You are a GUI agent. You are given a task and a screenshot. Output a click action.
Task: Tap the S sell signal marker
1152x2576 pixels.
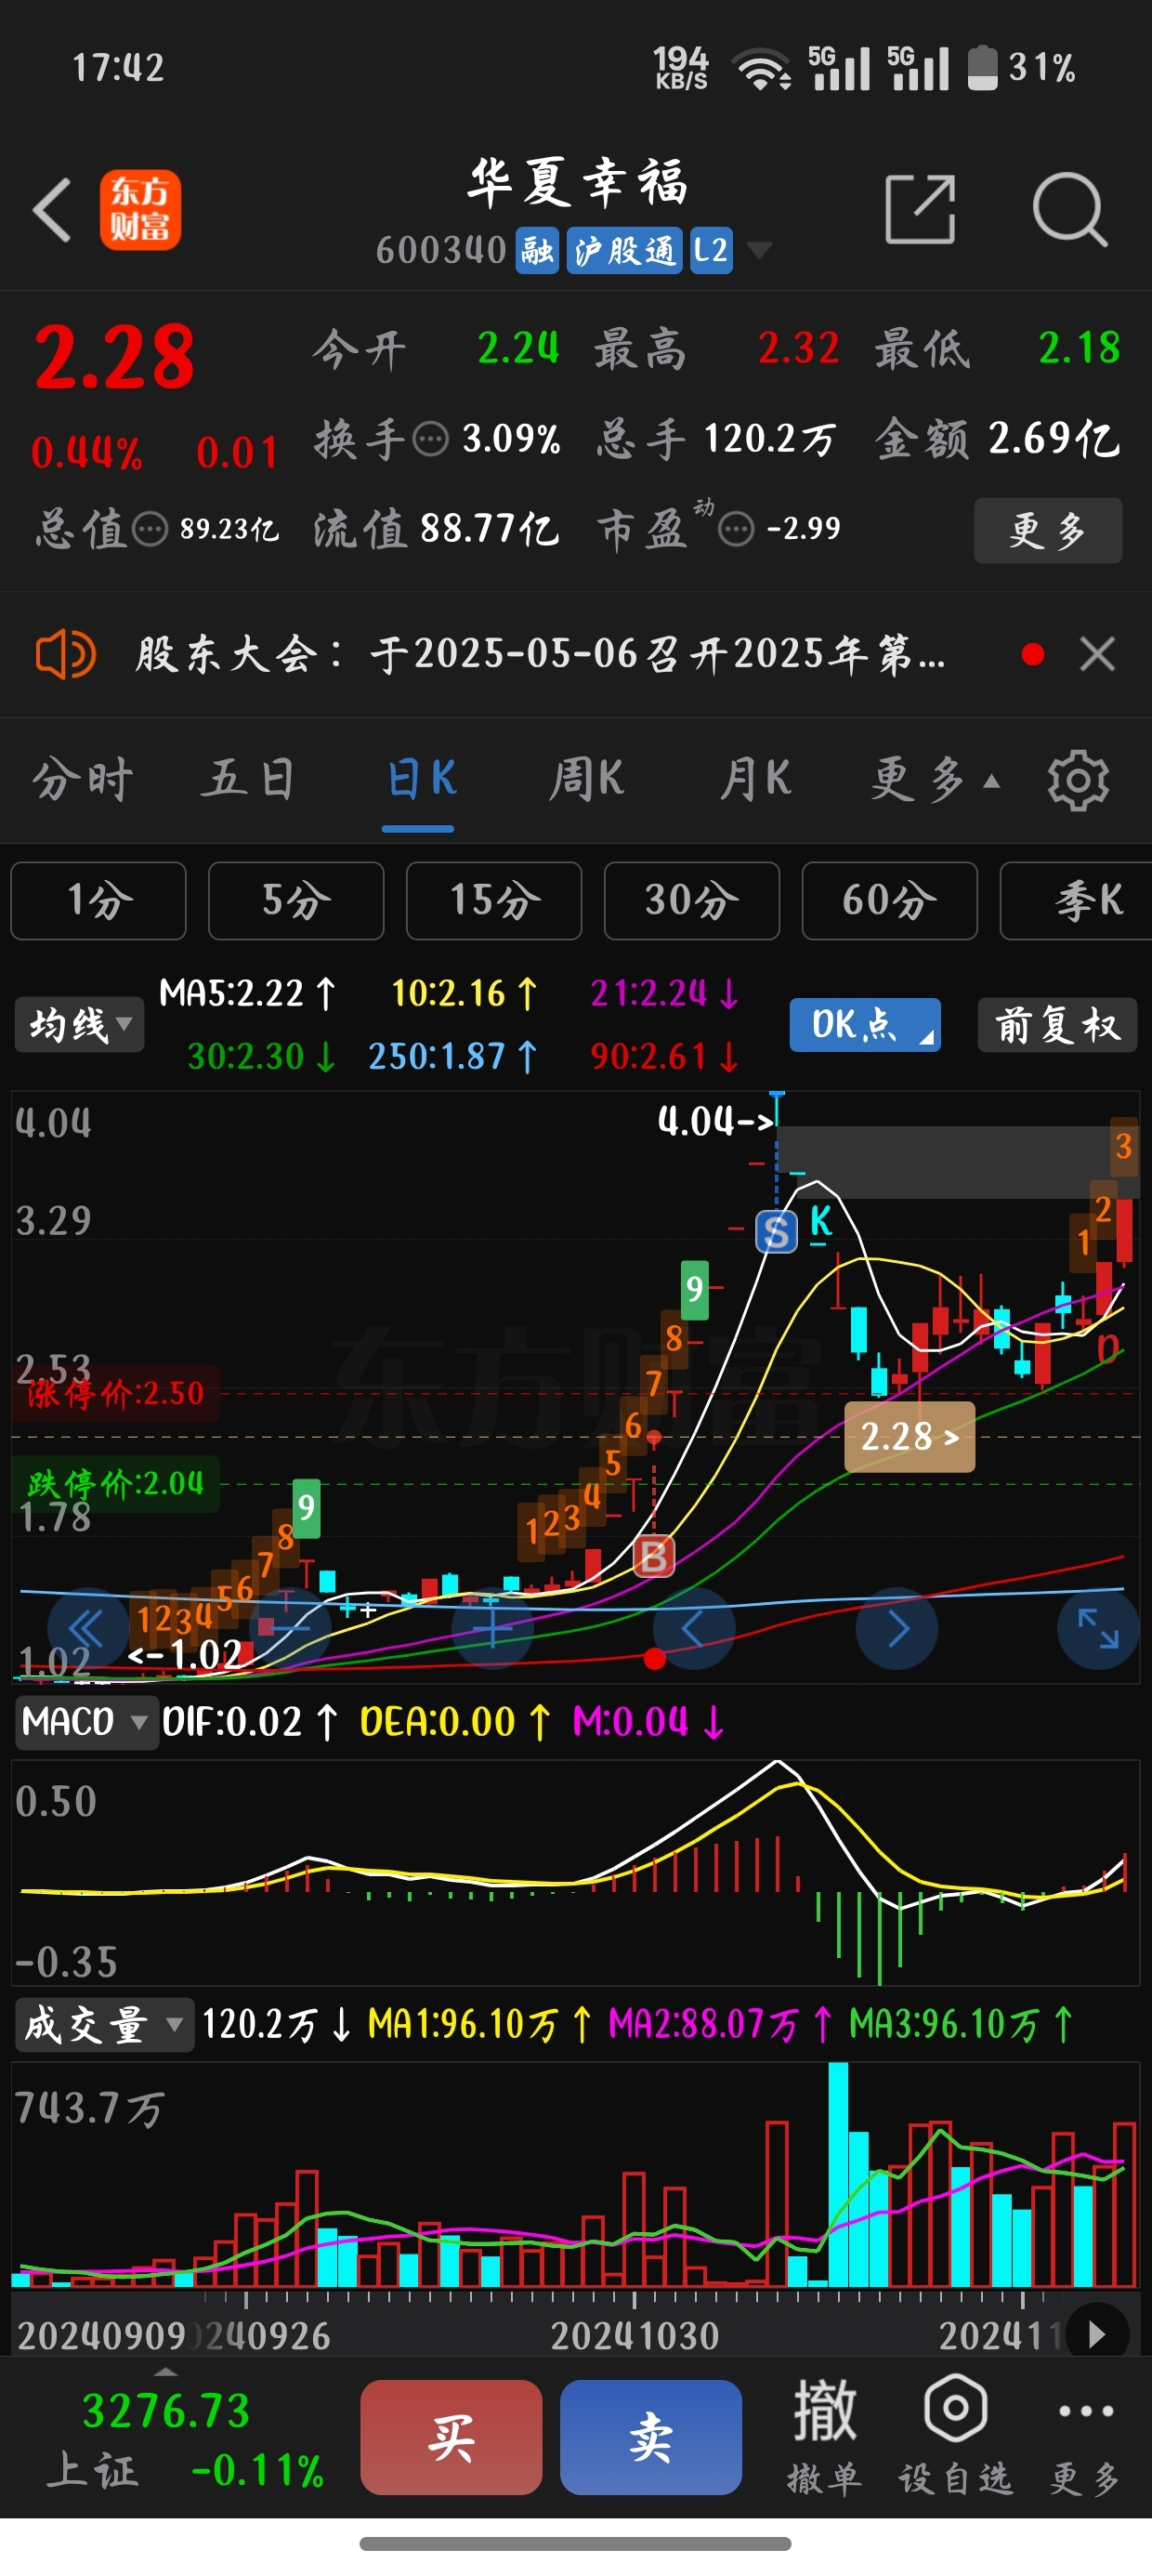pyautogui.click(x=776, y=1232)
